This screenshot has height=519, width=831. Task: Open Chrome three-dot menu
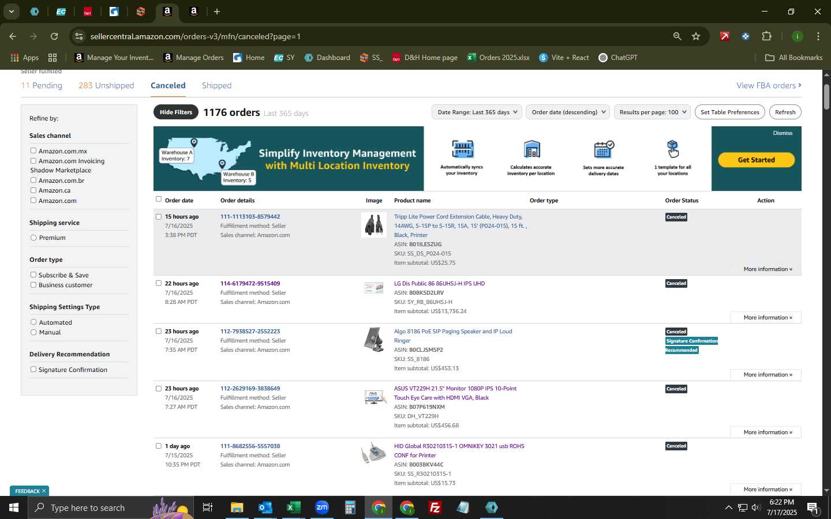tap(818, 36)
